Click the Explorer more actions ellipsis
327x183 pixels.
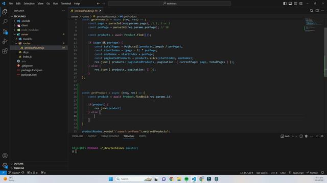pos(63,11)
